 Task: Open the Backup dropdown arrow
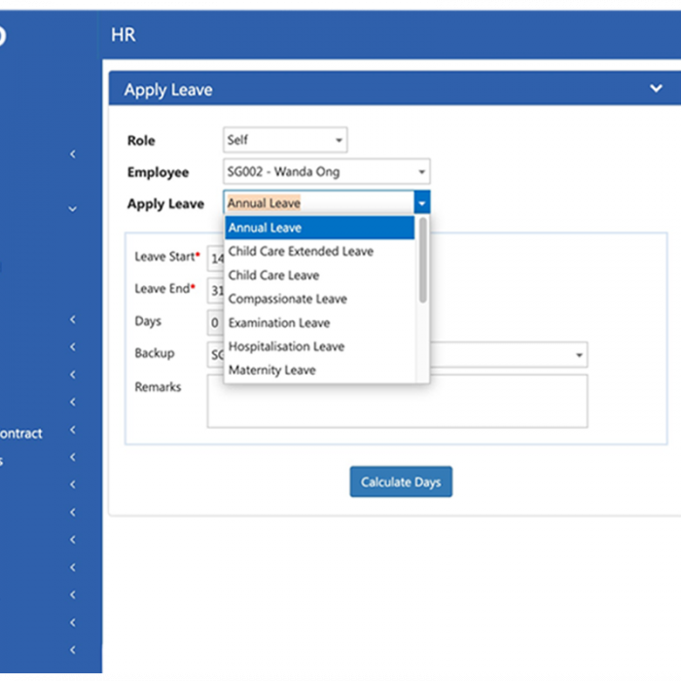pos(580,355)
